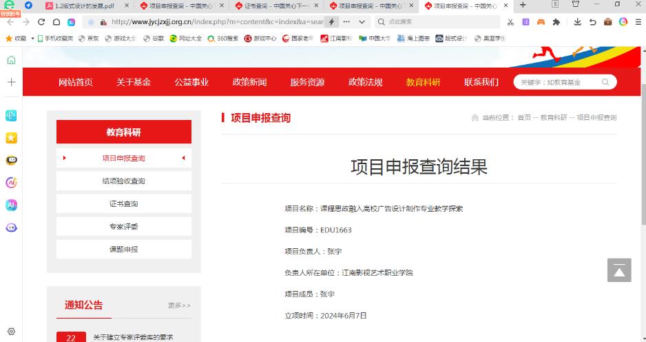Click the scroll-to-top arrow button
Screen dimensions: 646x342
[618, 271]
